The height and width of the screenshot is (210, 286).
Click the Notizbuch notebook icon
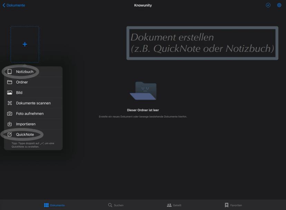click(x=10, y=72)
